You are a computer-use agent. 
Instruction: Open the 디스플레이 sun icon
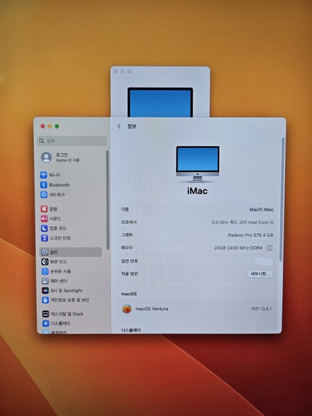[46, 323]
